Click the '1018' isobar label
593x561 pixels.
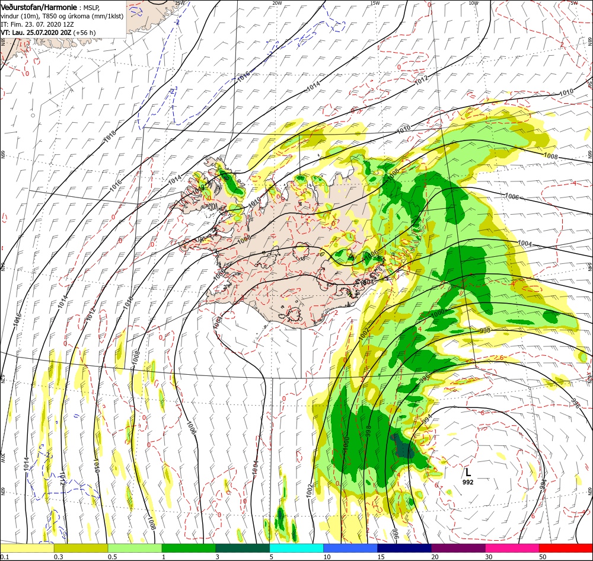click(110, 136)
